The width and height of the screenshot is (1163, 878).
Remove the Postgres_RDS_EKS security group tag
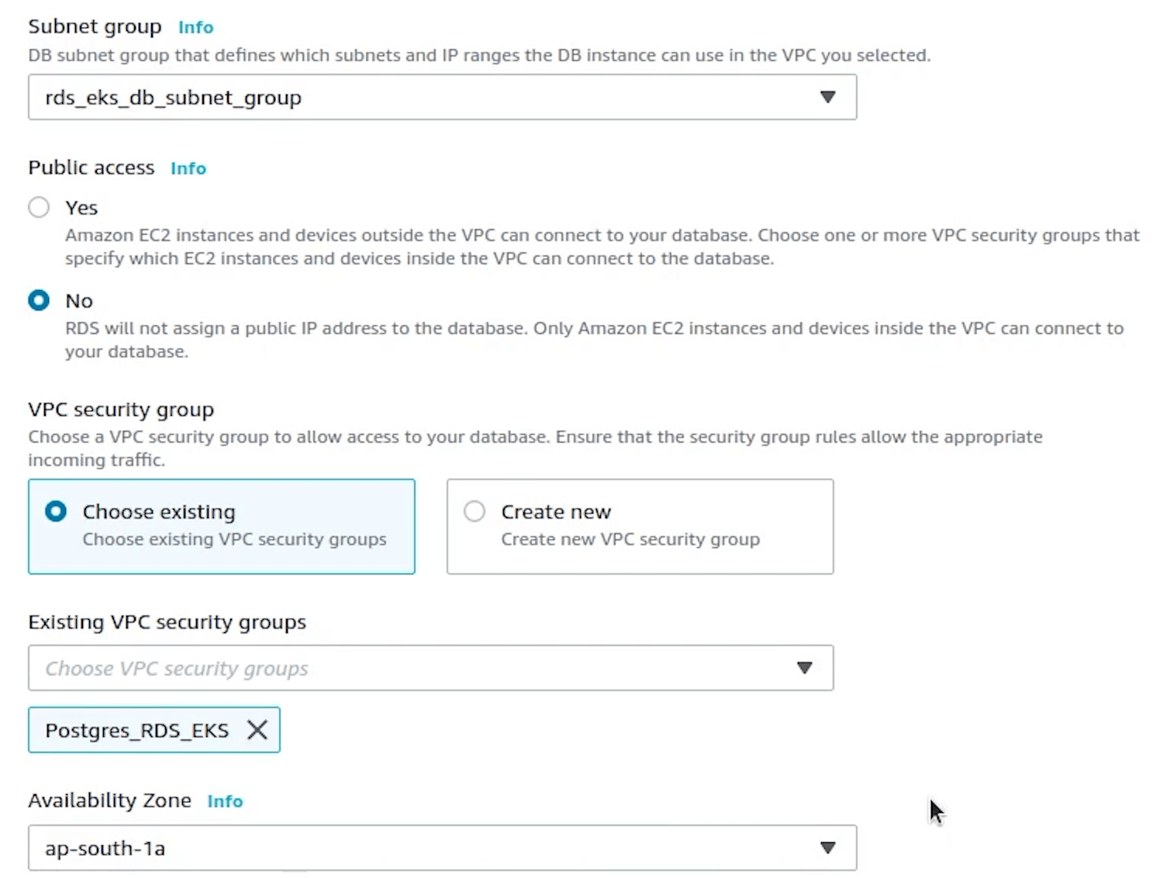pyautogui.click(x=257, y=730)
